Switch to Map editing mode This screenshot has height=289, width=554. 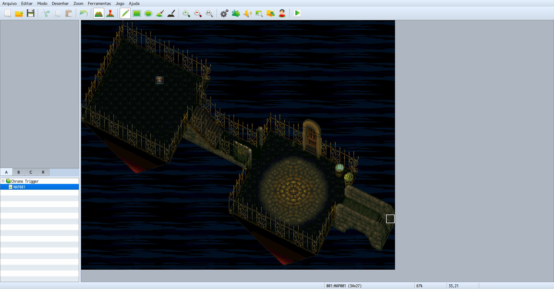[x=99, y=13]
